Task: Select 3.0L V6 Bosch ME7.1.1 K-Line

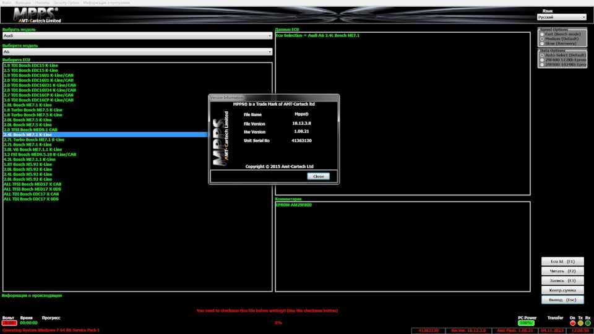Action: click(x=33, y=150)
